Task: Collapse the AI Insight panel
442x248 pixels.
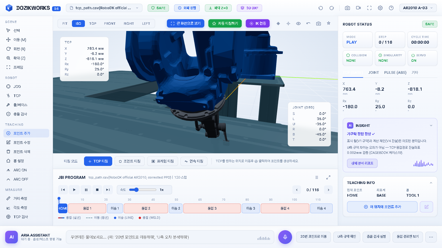Action: [431, 125]
